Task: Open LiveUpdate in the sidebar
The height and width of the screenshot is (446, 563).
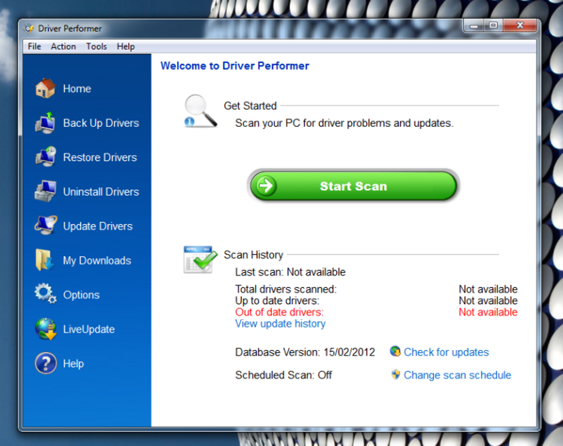Action: click(89, 329)
